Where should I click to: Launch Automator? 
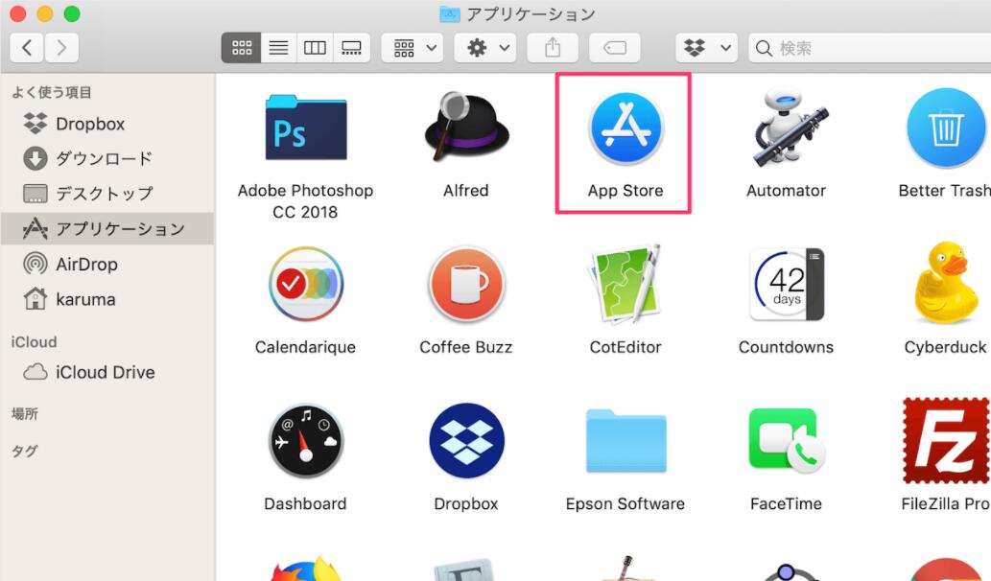pyautogui.click(x=786, y=128)
